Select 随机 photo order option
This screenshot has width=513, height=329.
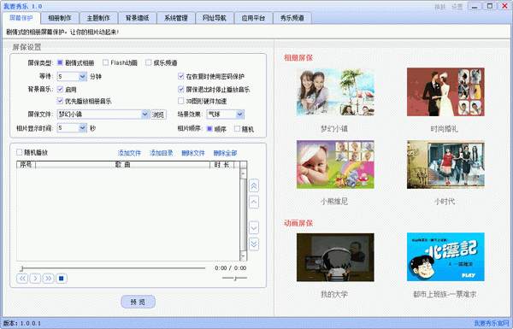237,129
